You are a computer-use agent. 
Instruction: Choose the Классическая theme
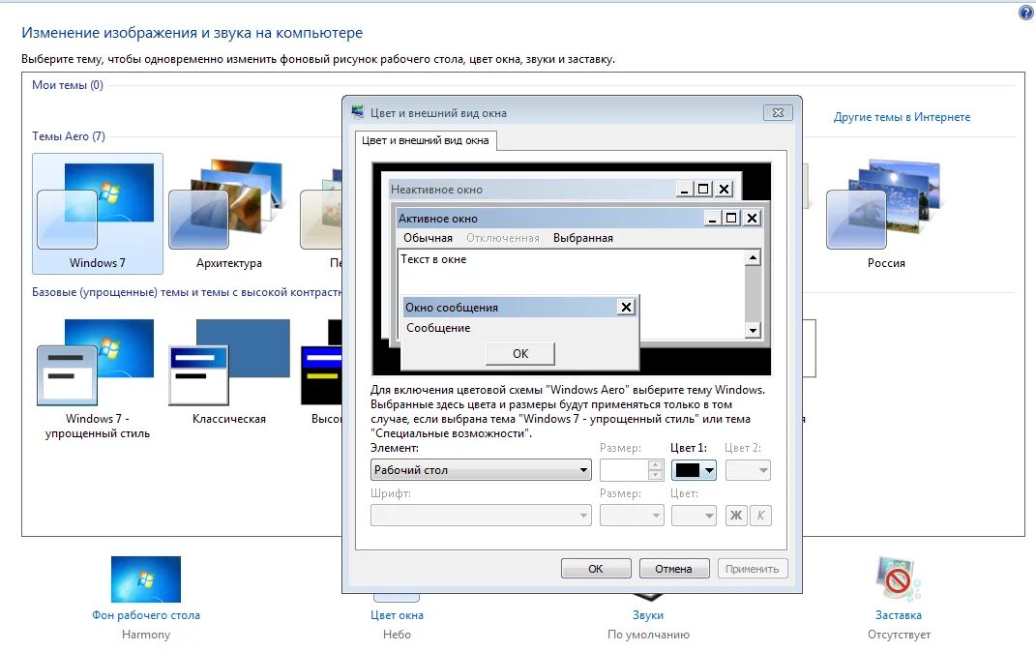228,371
